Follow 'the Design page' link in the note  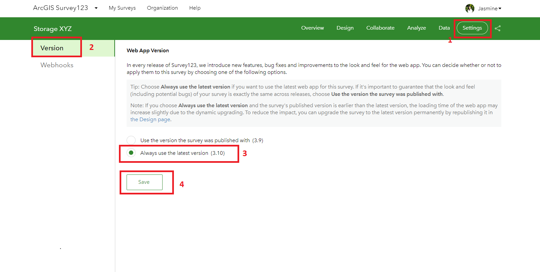pos(150,120)
